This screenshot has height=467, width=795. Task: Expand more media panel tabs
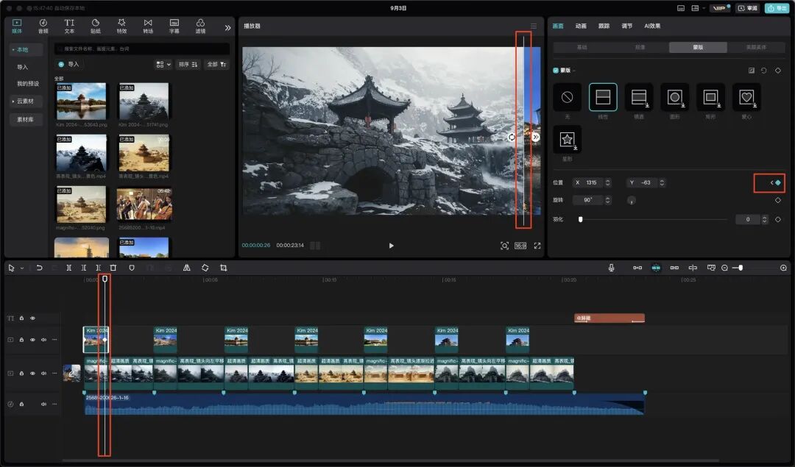[x=227, y=28]
